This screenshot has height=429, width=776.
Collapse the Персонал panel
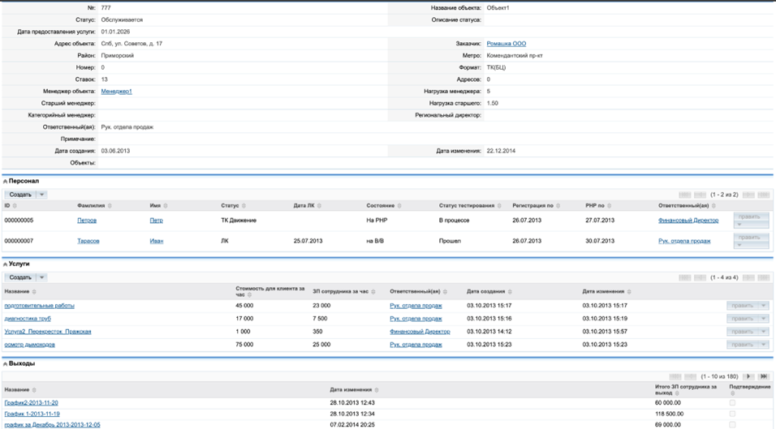[x=6, y=182]
